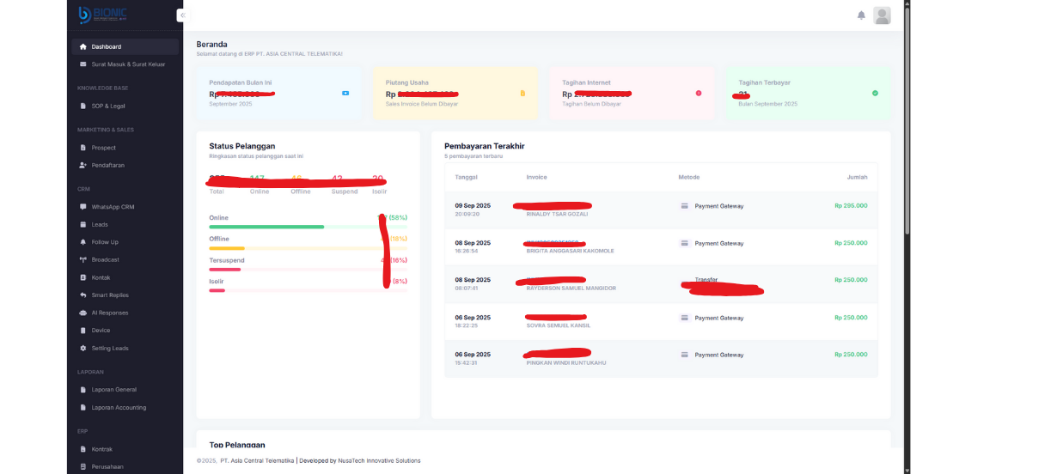Open Laporan General report

[113, 390]
